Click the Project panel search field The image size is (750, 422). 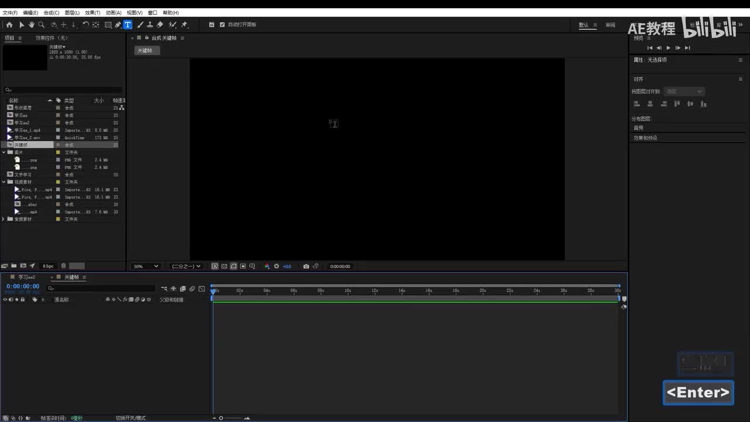tap(63, 90)
